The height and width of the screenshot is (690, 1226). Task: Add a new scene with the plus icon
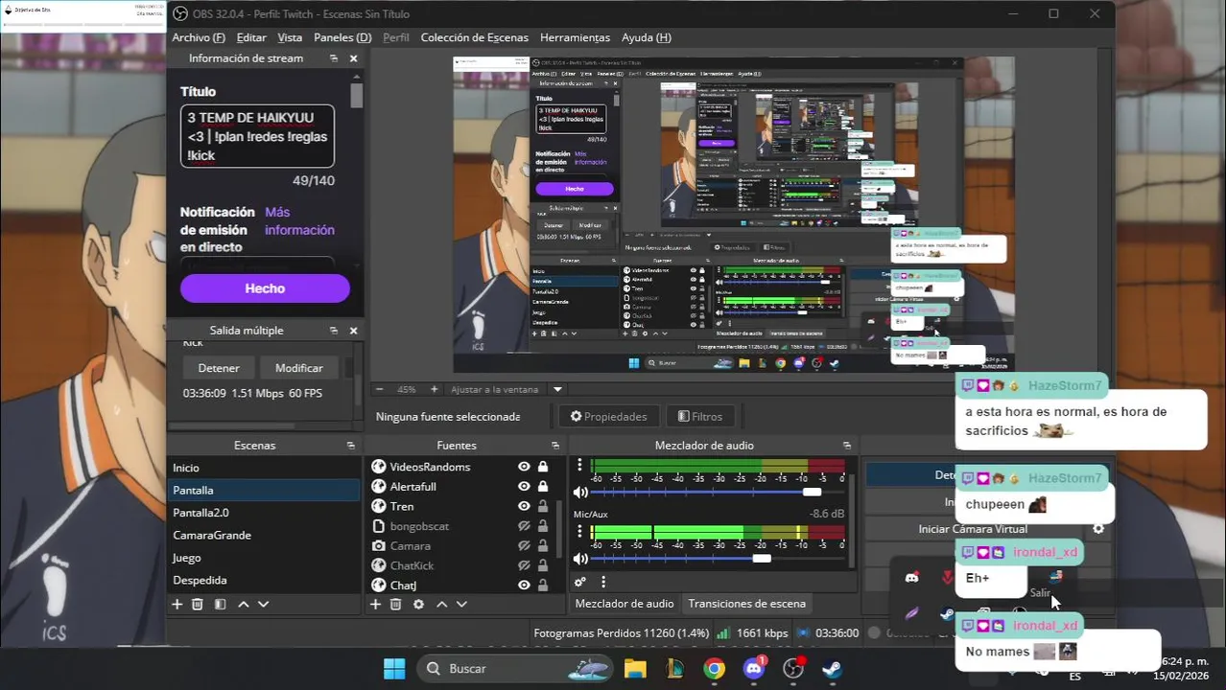click(177, 605)
